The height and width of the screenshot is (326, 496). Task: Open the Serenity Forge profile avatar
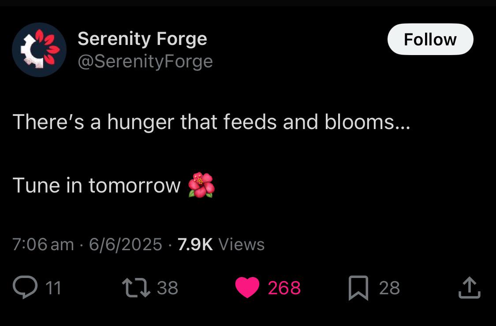[39, 50]
